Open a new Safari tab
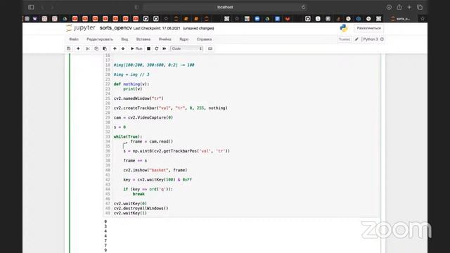450x253 pixels. pos(409,7)
